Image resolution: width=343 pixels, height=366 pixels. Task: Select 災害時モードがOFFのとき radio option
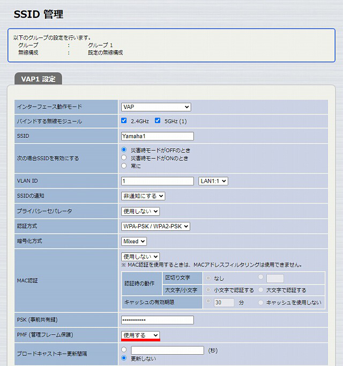124,150
